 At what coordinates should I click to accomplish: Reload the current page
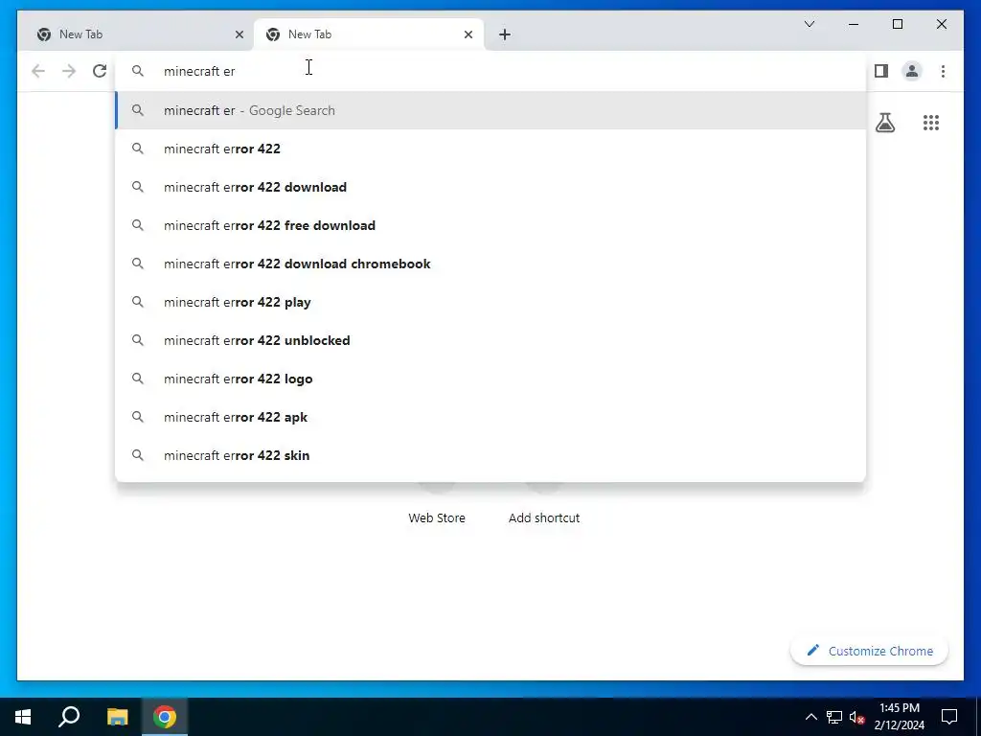point(100,71)
